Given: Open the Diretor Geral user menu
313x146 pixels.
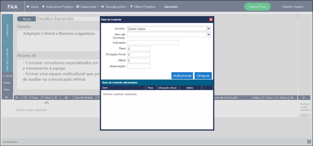Looking at the screenshot, I should (x=293, y=7).
